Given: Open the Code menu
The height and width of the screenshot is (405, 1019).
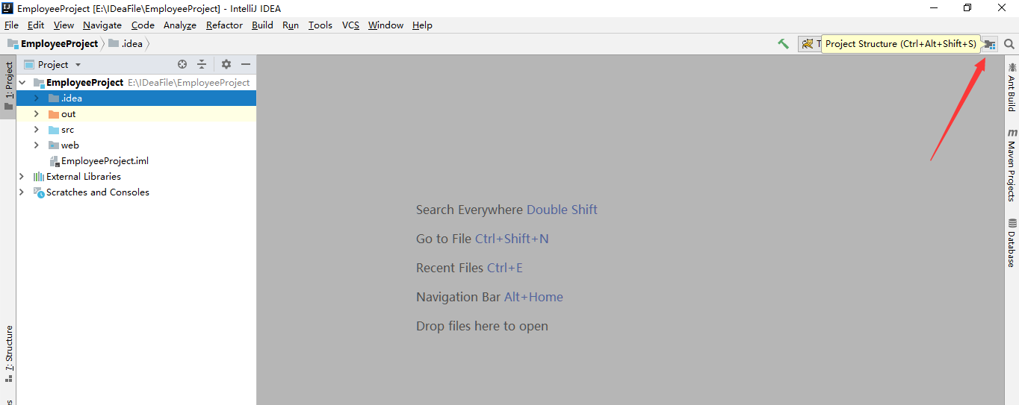Looking at the screenshot, I should tap(143, 25).
